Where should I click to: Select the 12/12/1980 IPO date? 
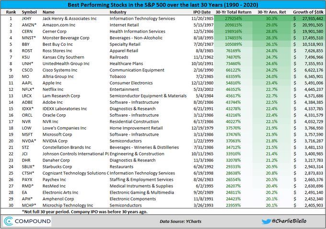pos(202,83)
